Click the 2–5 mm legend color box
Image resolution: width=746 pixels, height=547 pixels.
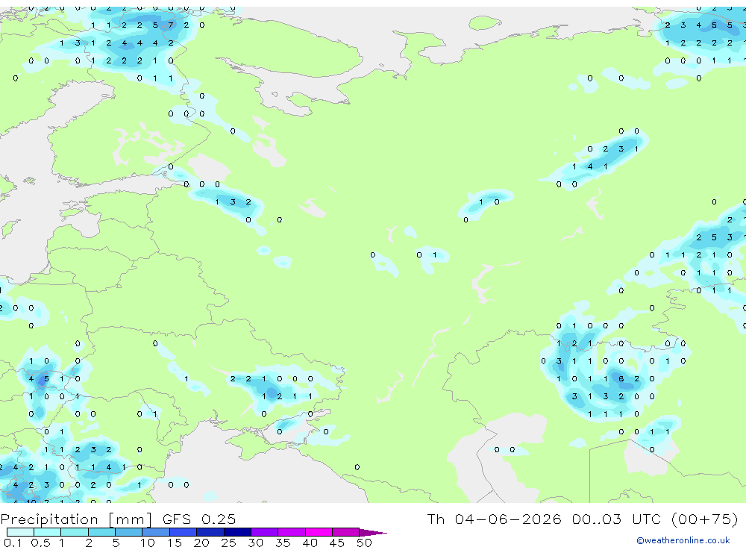(x=101, y=532)
